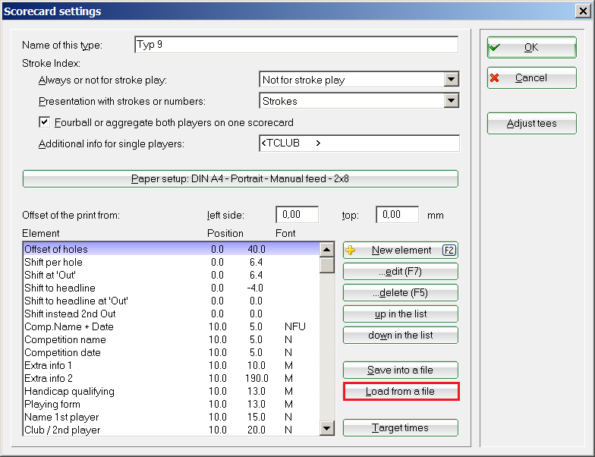
Task: Move element up in the list
Action: (400, 314)
